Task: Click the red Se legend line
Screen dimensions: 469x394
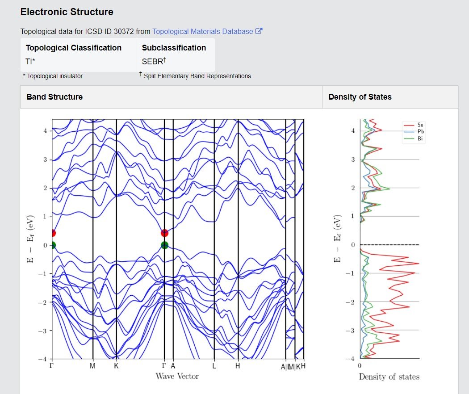Action: [x=409, y=125]
